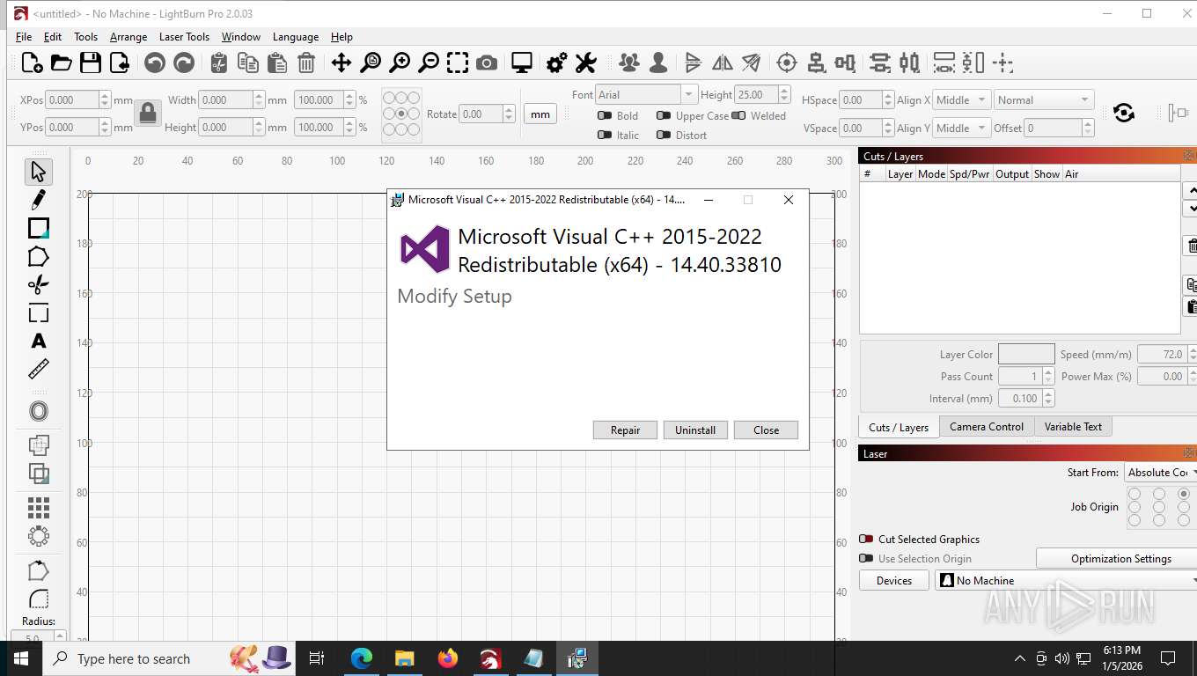
Task: Click the Rotate field spinner arrows
Action: click(509, 114)
